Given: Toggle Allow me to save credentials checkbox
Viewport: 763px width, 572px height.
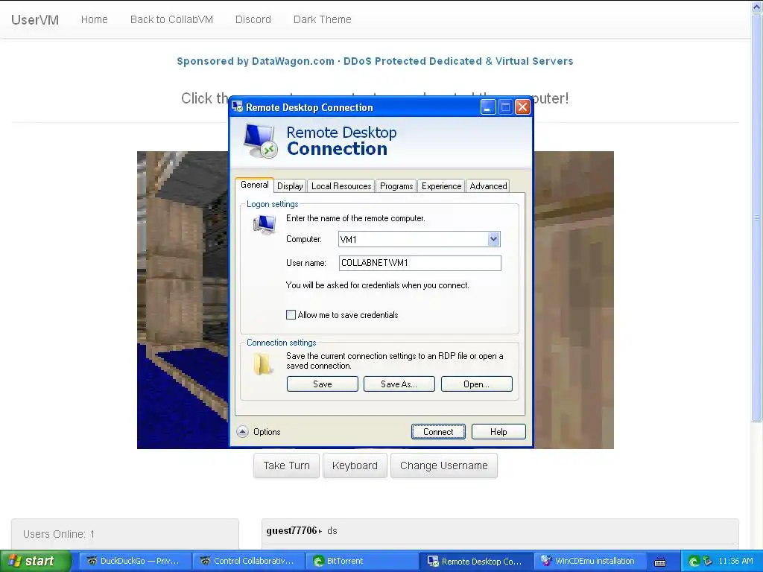Looking at the screenshot, I should (x=291, y=315).
